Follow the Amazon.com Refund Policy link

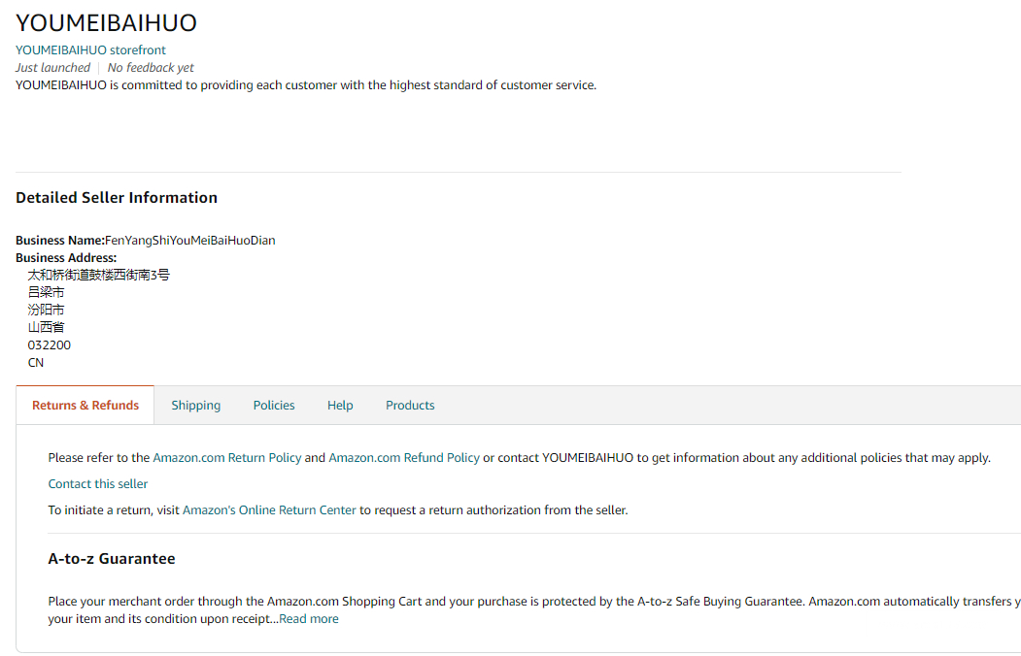click(x=404, y=457)
